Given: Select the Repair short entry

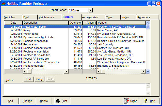Looking at the screenshot, I should click(x=75, y=44).
